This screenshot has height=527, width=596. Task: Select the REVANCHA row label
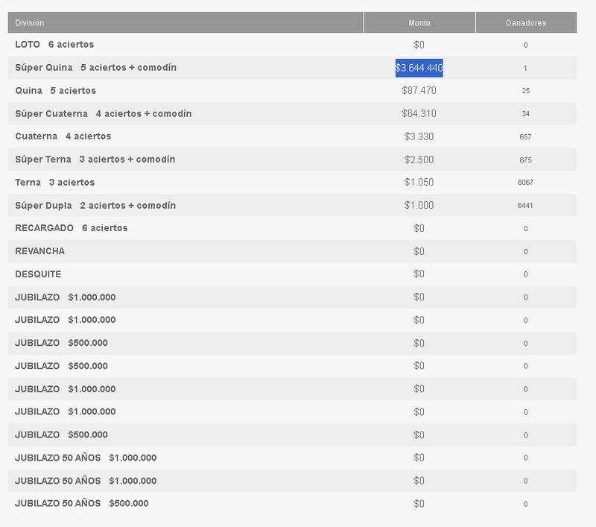point(39,251)
